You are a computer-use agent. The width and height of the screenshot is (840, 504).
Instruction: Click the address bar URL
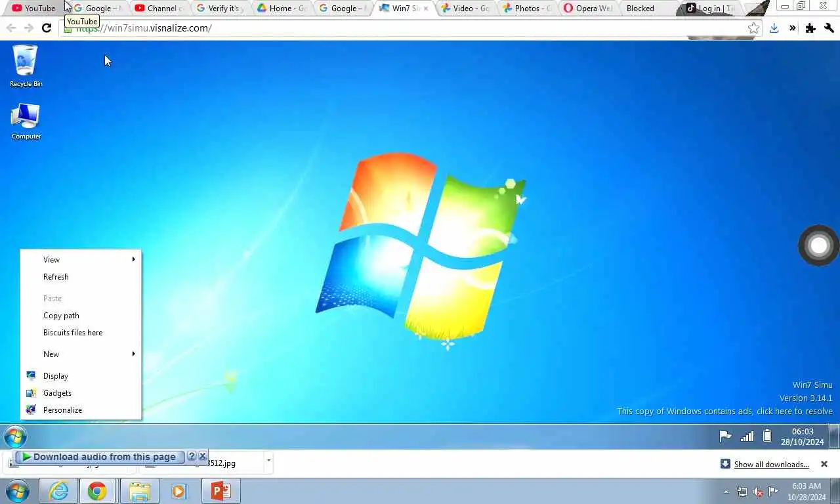tap(144, 28)
